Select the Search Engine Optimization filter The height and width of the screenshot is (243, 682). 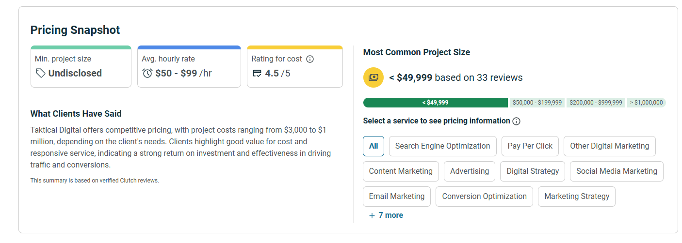click(442, 146)
